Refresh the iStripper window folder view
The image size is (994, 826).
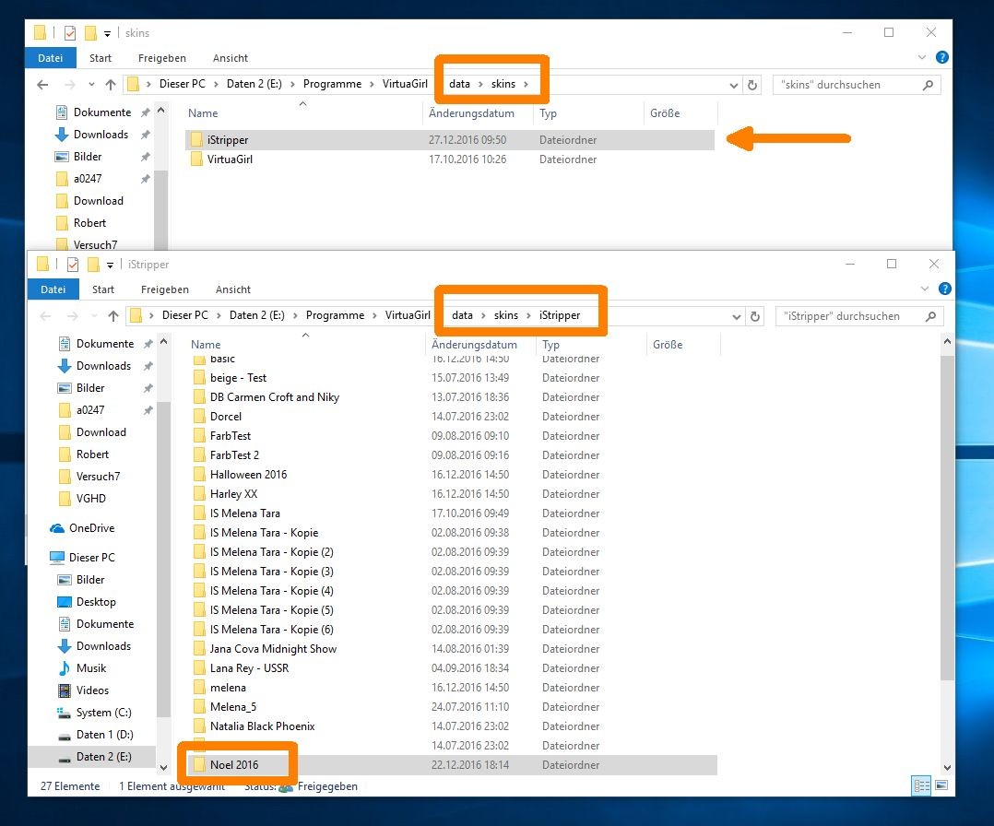click(755, 316)
